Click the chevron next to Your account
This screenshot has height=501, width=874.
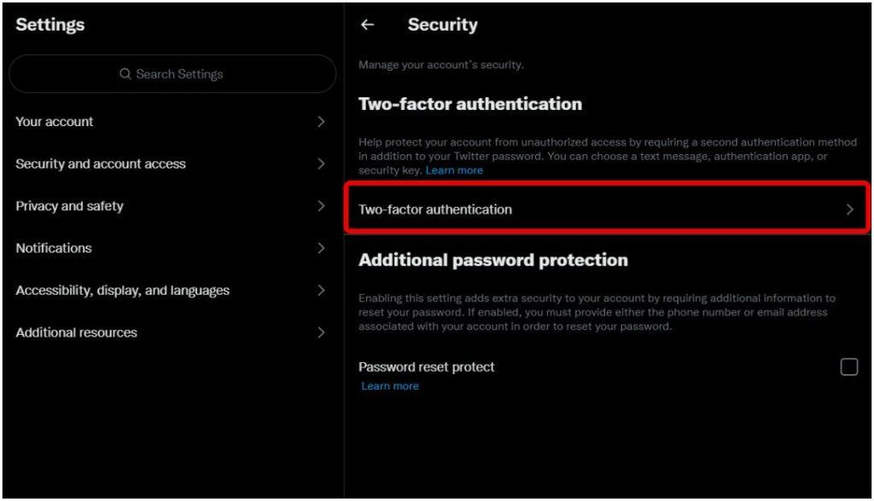[321, 121]
